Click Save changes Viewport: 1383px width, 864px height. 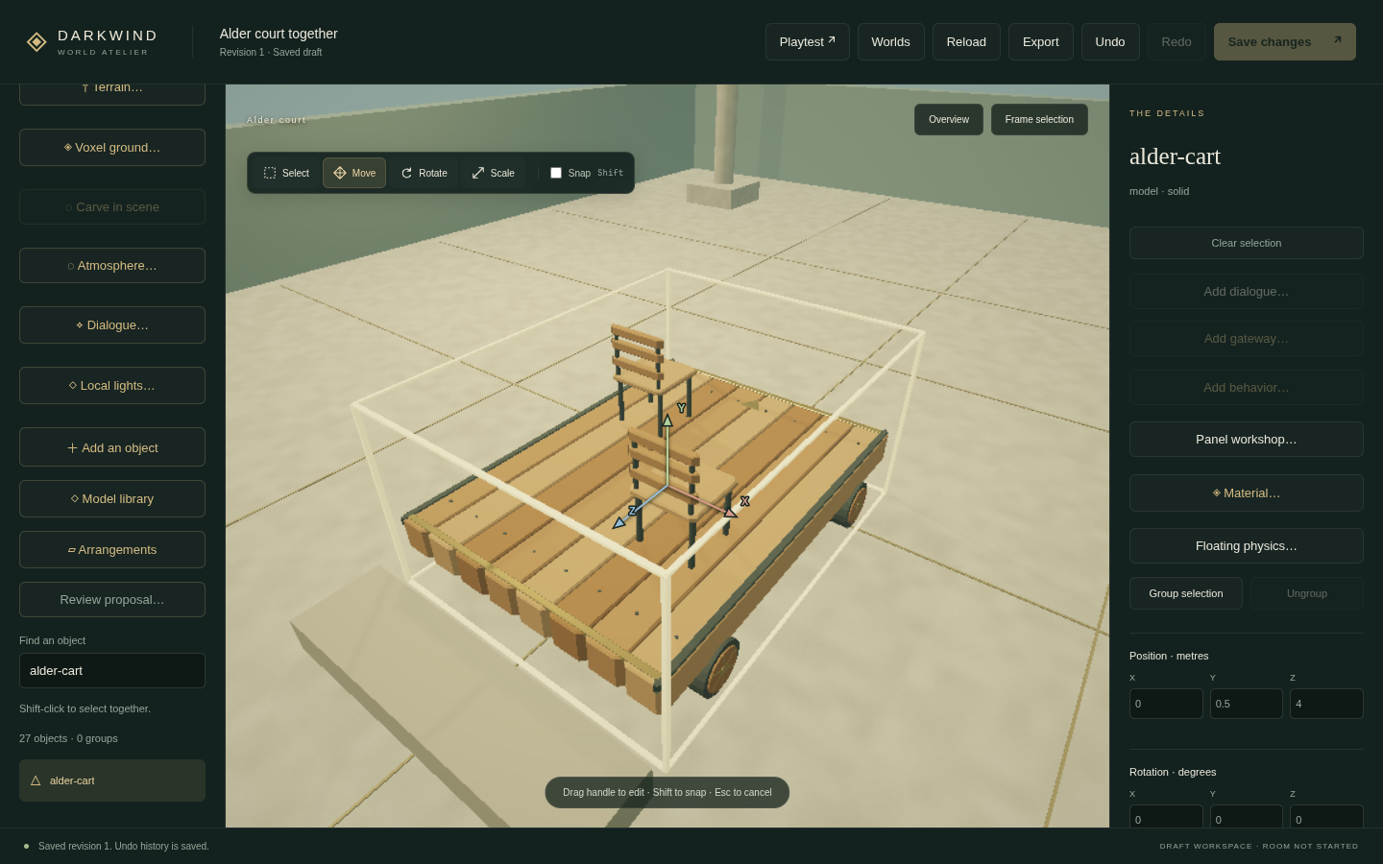coord(1285,42)
